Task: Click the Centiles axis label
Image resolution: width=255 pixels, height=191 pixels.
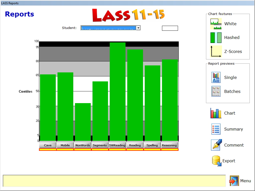Action: [25, 91]
